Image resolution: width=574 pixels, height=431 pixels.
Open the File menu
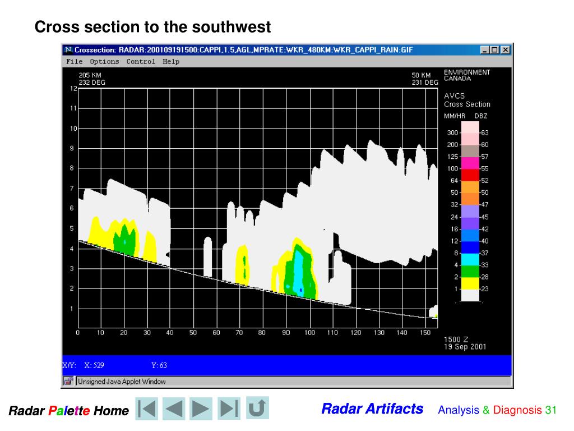tap(75, 62)
